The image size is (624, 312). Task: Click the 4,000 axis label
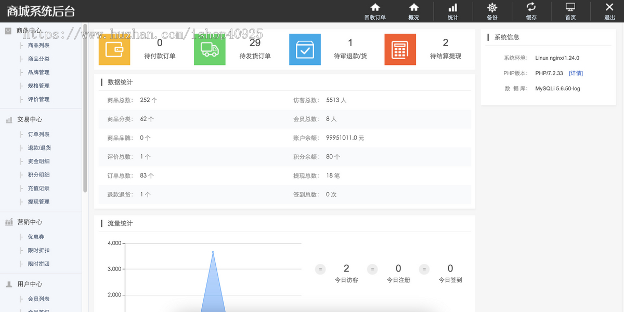(114, 243)
